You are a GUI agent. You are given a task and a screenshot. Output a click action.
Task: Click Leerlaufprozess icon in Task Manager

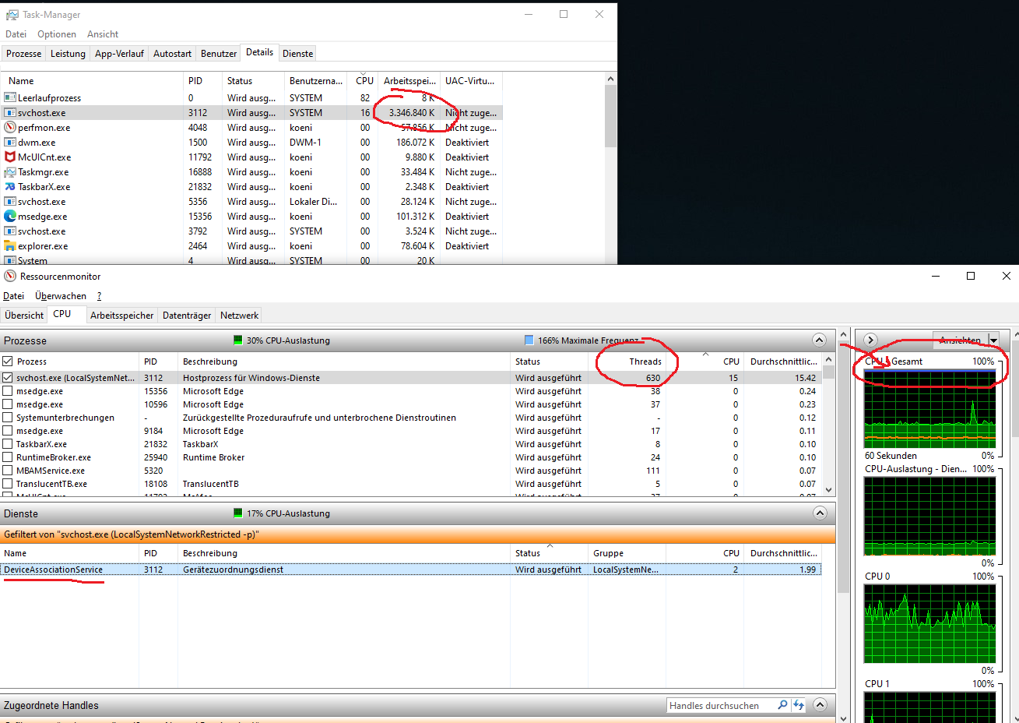pyautogui.click(x=10, y=98)
